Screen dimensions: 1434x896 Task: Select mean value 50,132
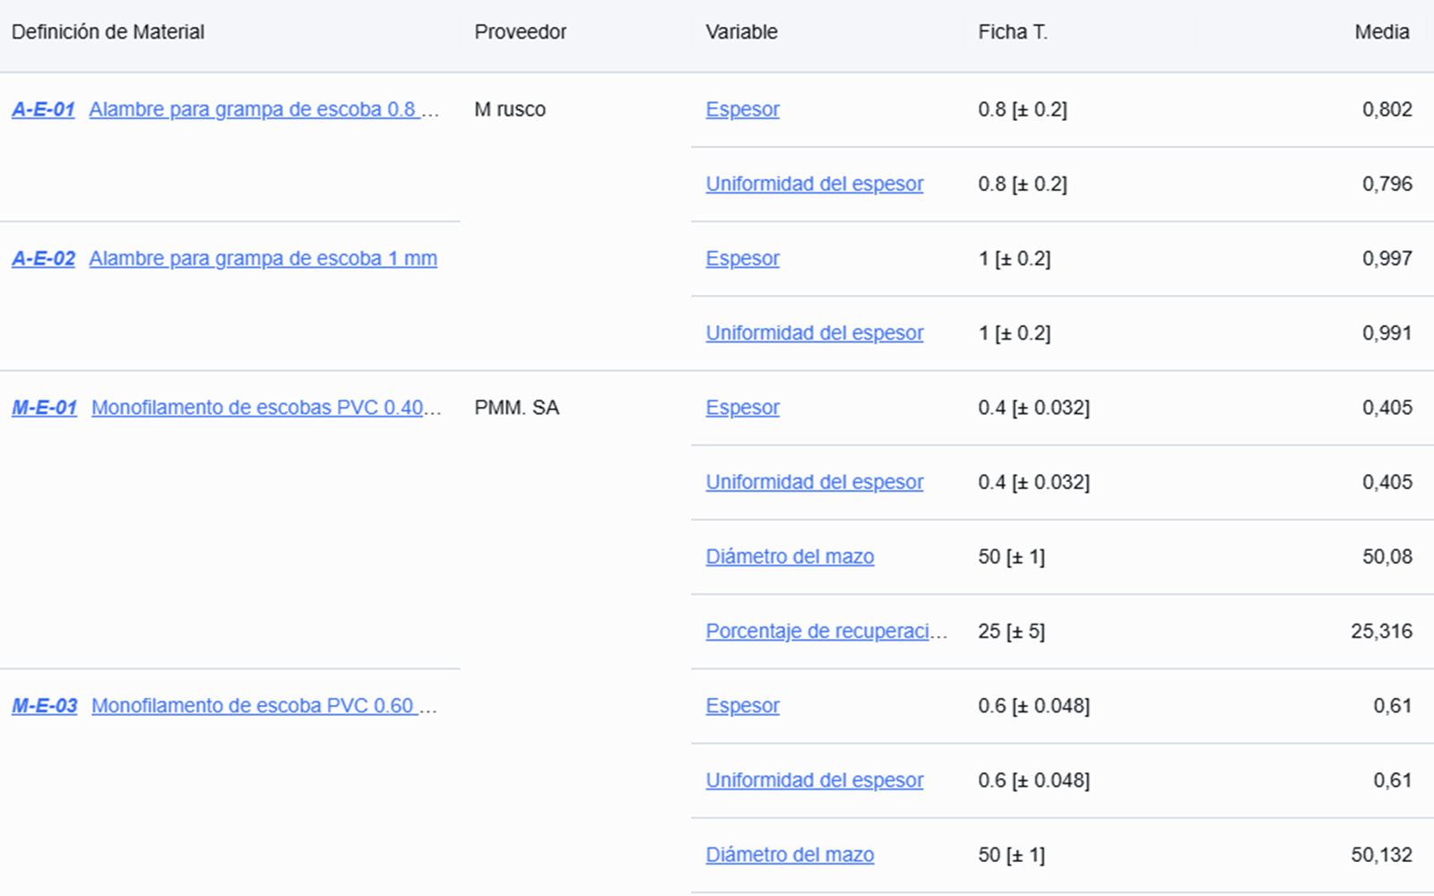point(1382,855)
